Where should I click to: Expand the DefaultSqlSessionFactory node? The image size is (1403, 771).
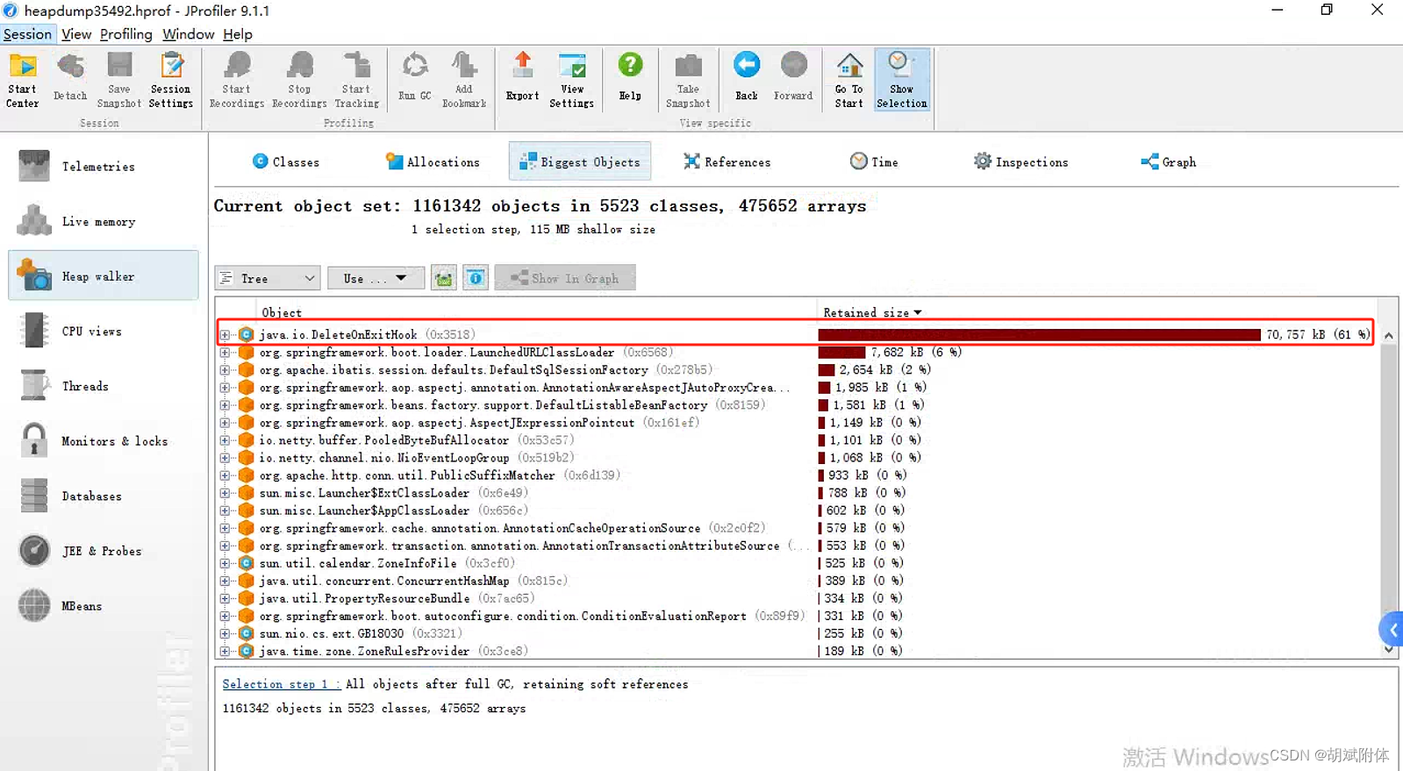(225, 369)
